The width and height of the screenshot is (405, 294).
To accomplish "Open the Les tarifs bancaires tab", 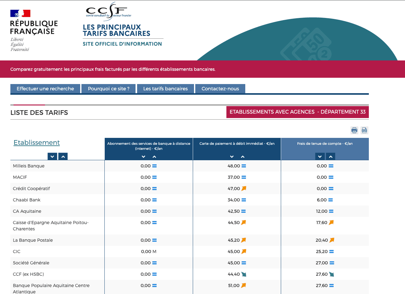I will pos(165,89).
